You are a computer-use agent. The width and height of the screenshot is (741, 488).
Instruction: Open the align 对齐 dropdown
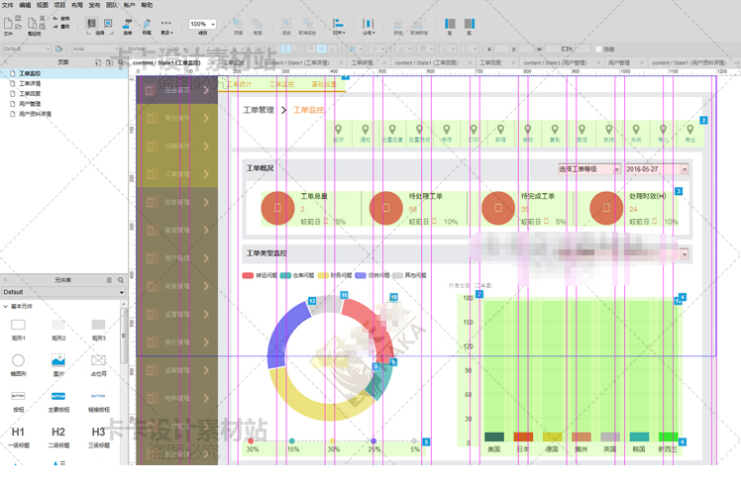(339, 26)
